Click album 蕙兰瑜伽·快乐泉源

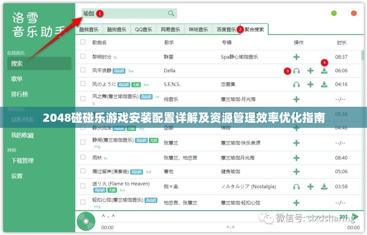(241, 143)
